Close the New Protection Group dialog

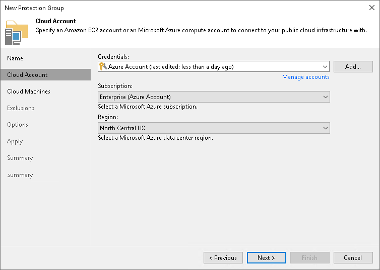coord(372,8)
